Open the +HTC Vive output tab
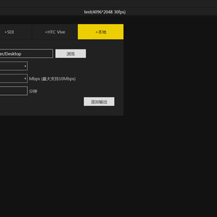Screen dimensions: 217x217 point(55,32)
